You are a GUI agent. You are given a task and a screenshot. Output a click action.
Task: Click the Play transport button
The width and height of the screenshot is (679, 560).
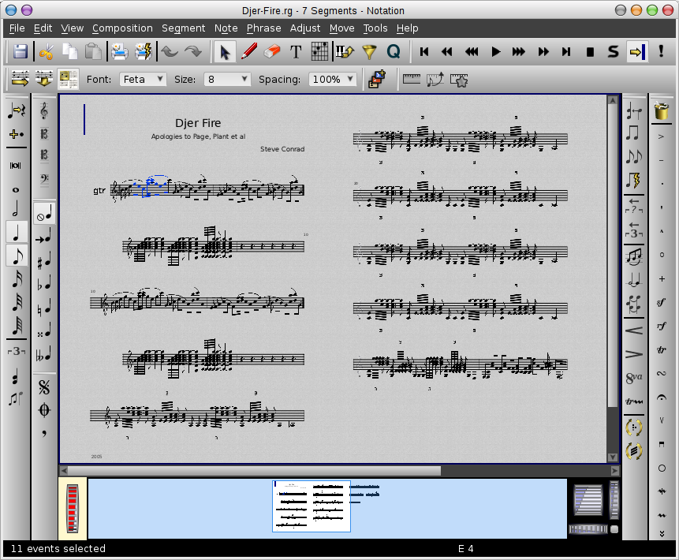pyautogui.click(x=496, y=52)
